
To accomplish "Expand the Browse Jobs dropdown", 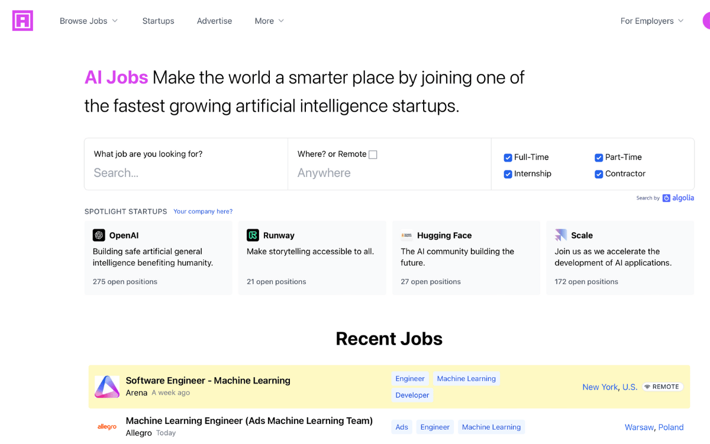I will [x=89, y=21].
